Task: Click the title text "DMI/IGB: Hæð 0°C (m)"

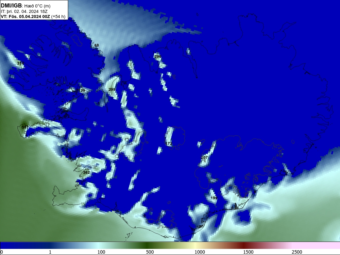Action: (26, 6)
